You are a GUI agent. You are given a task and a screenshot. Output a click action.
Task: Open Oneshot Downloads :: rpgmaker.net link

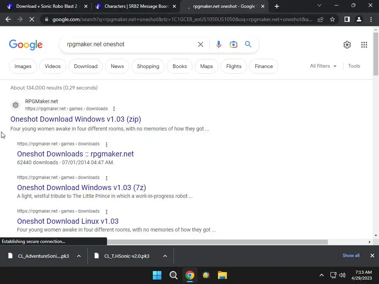point(75,154)
